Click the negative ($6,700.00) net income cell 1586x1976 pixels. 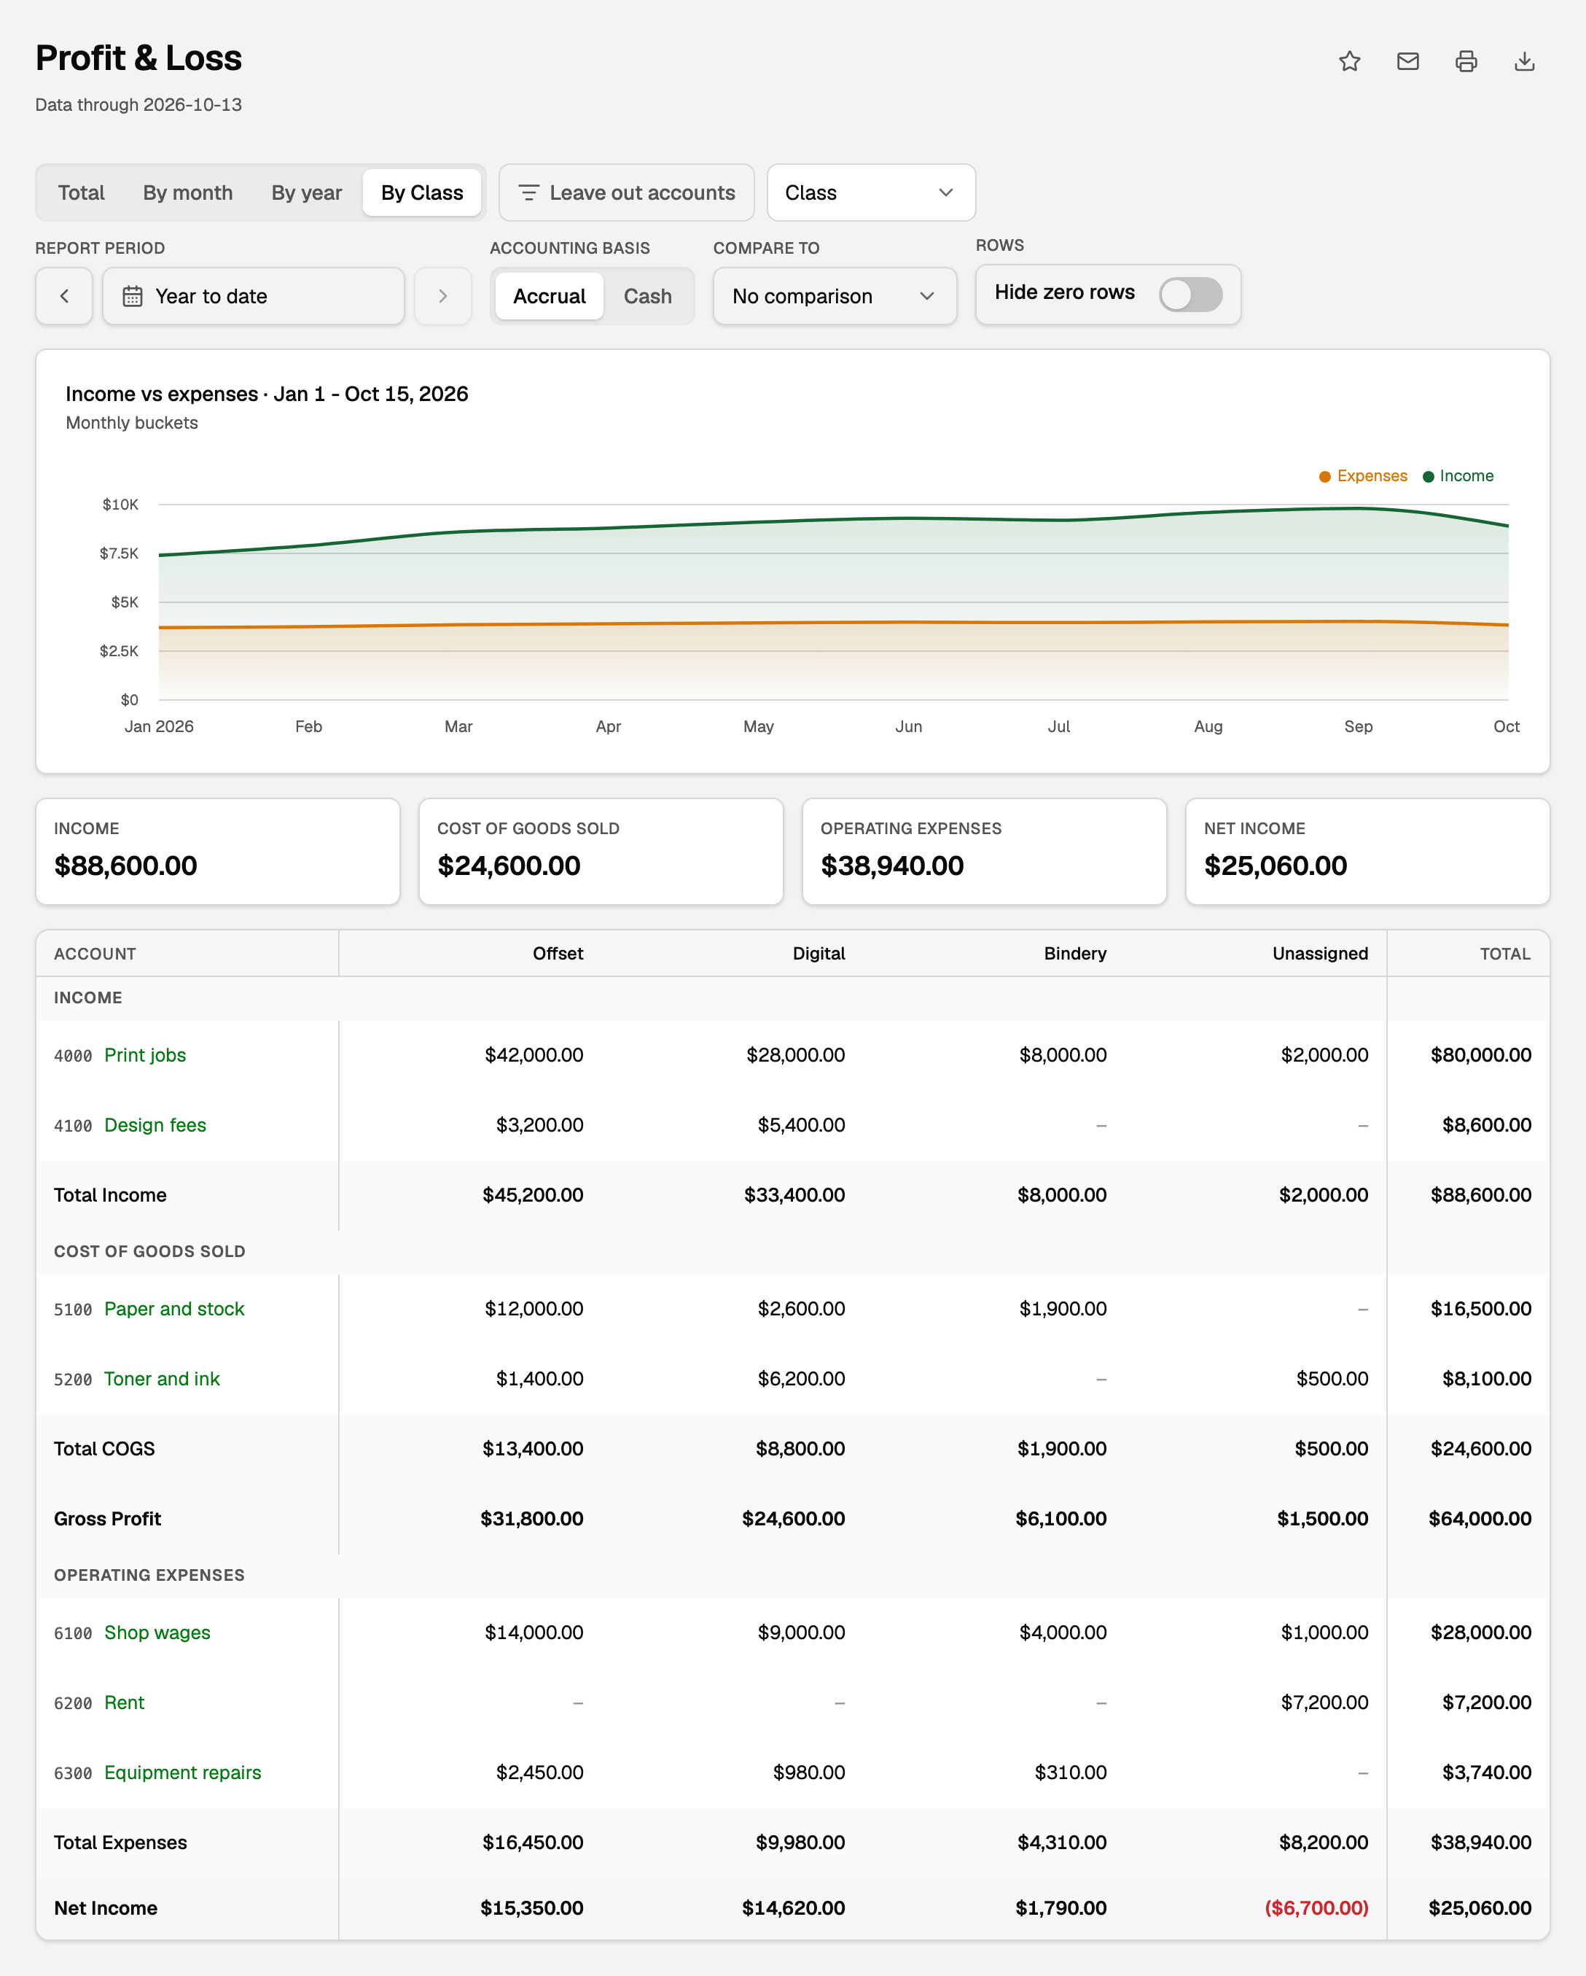point(1316,1908)
